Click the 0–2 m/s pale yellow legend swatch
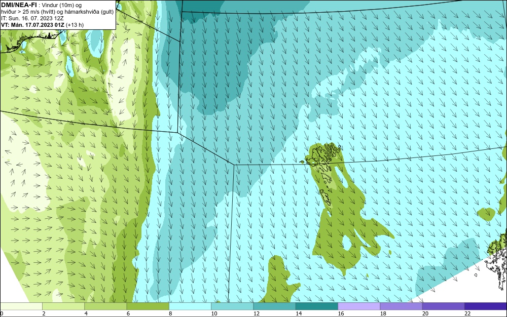 coord(21,306)
